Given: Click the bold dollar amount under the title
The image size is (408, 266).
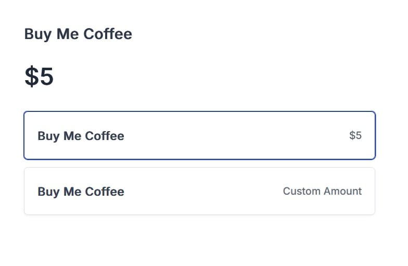Looking at the screenshot, I should coord(39,77).
